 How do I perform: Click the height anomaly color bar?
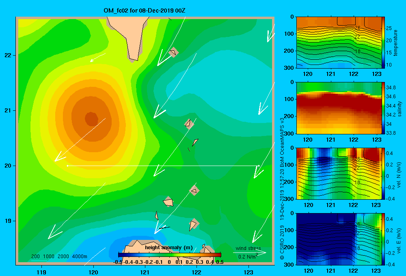tap(170, 255)
